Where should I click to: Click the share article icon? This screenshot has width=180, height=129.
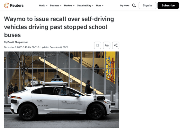116,45
